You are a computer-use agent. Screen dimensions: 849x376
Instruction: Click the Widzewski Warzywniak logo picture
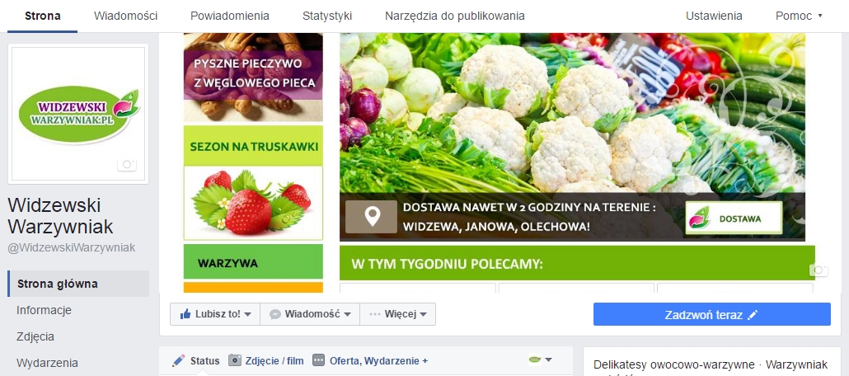(78, 114)
